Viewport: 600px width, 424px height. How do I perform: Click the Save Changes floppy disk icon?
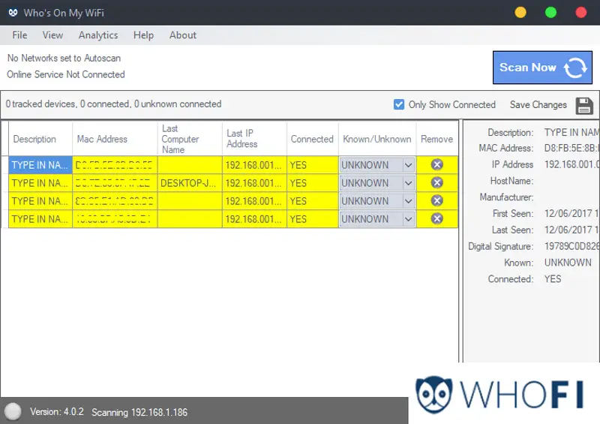click(x=584, y=106)
